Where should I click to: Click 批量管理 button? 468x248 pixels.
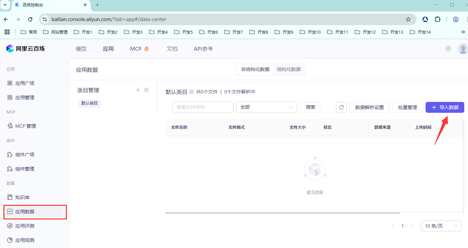407,107
